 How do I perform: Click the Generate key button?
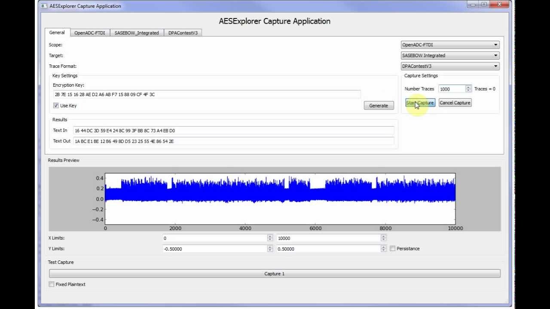tap(379, 106)
